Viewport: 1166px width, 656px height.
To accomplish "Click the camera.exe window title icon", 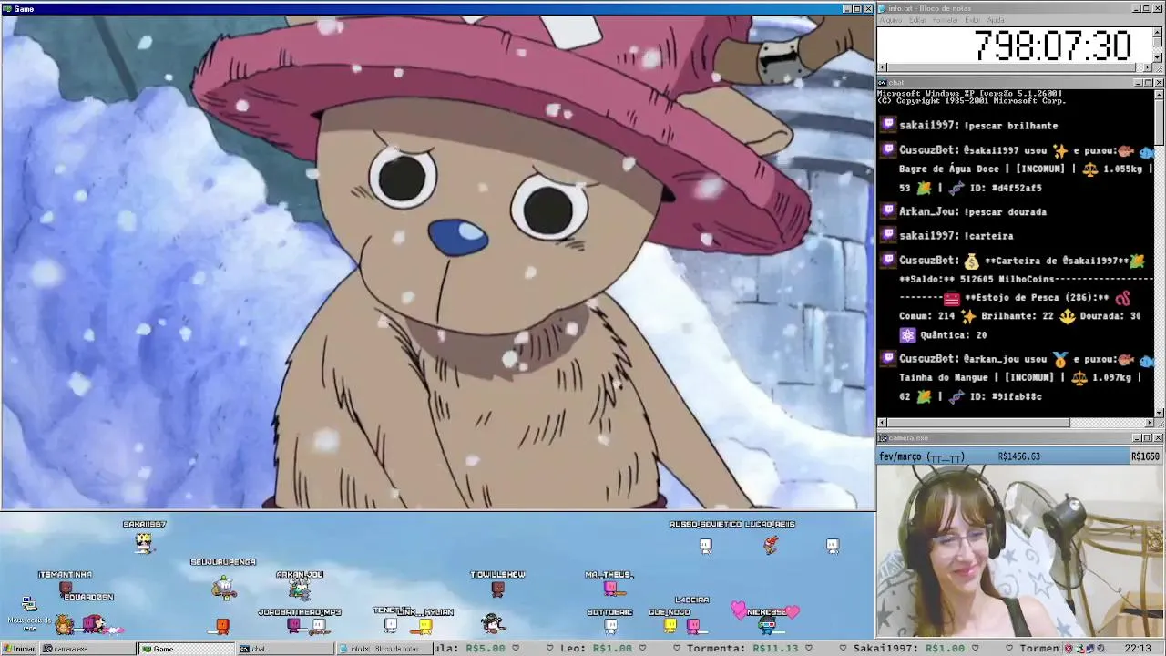I will pos(883,438).
